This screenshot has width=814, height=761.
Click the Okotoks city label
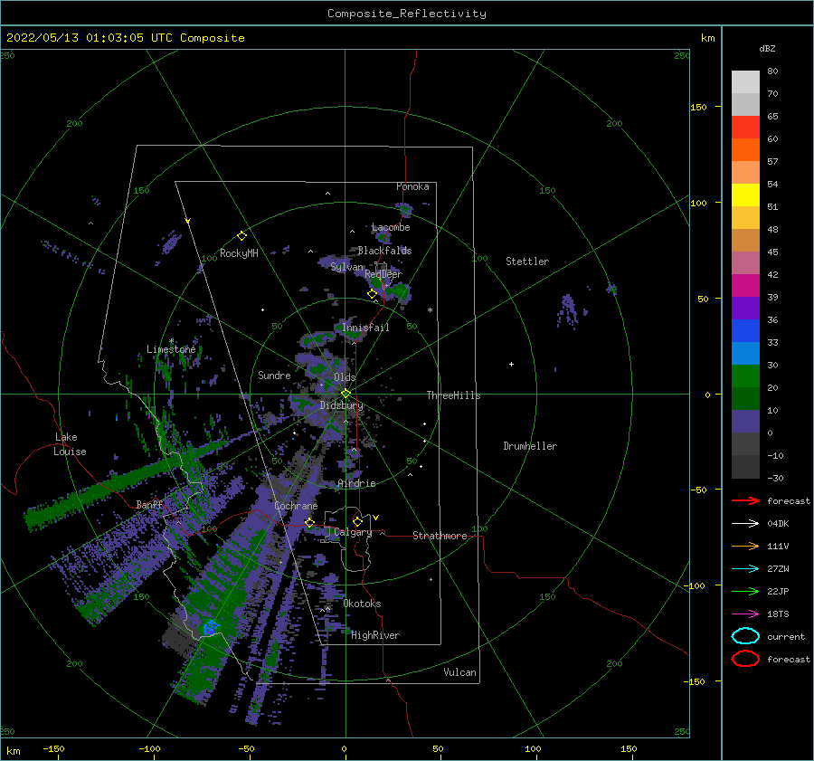click(362, 604)
